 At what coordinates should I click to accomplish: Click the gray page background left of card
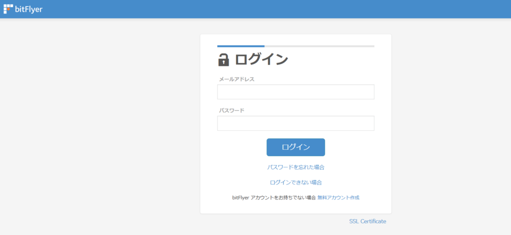tap(100, 125)
